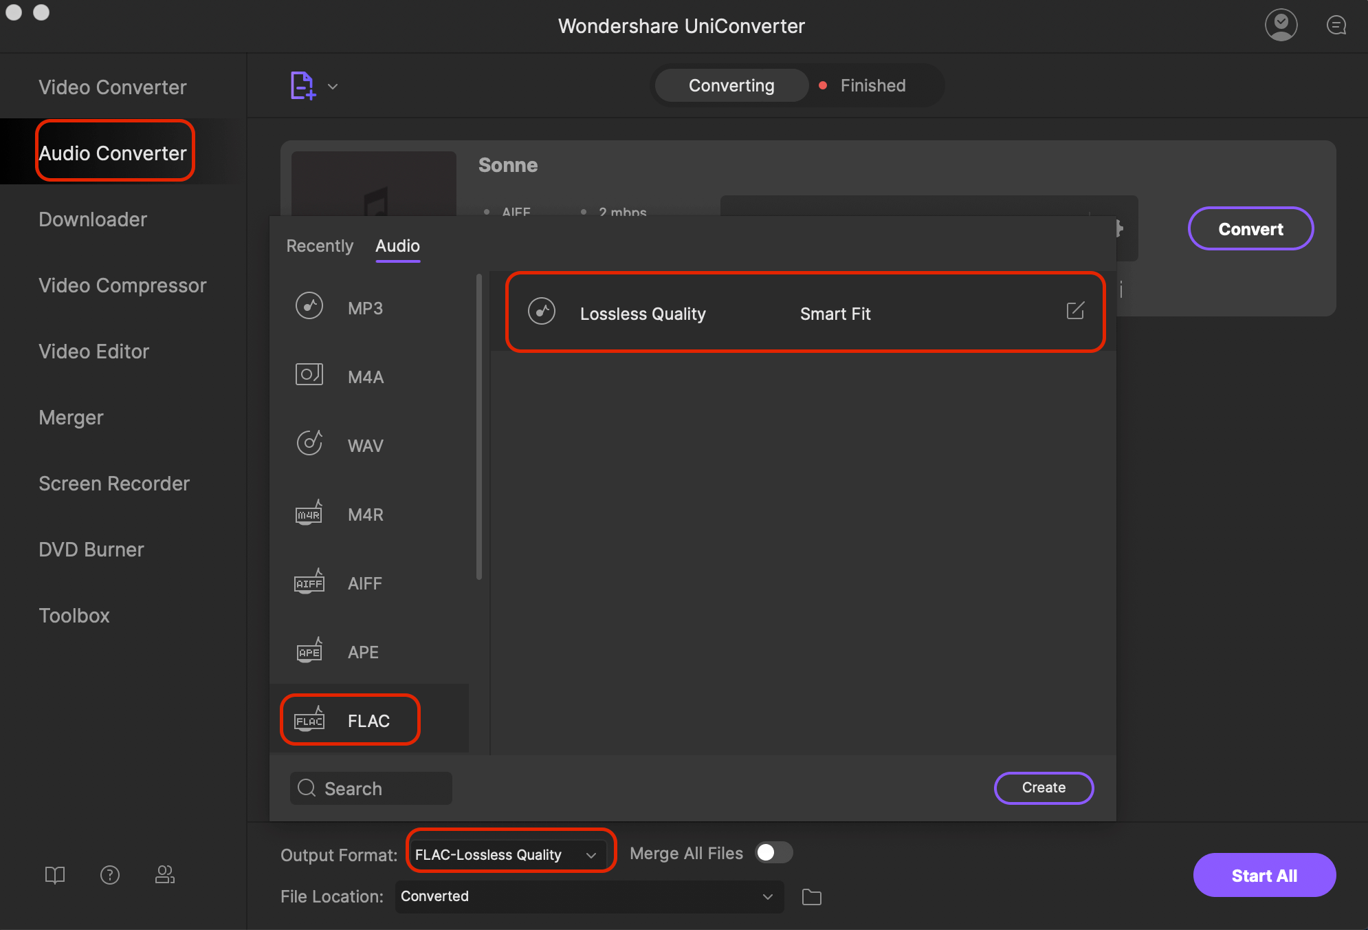Select the APE audio format icon
1368x930 pixels.
coord(310,651)
